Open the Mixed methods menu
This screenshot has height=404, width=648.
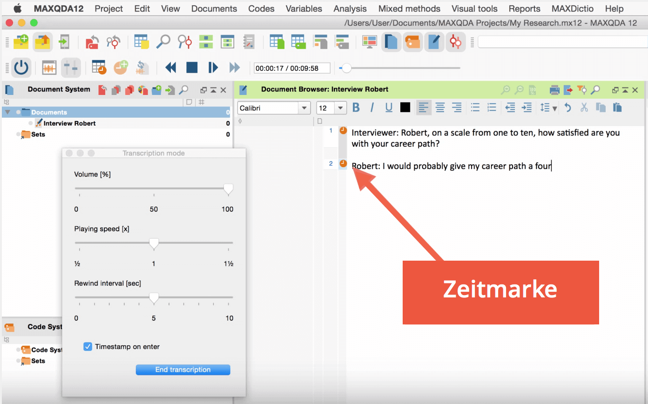click(409, 8)
